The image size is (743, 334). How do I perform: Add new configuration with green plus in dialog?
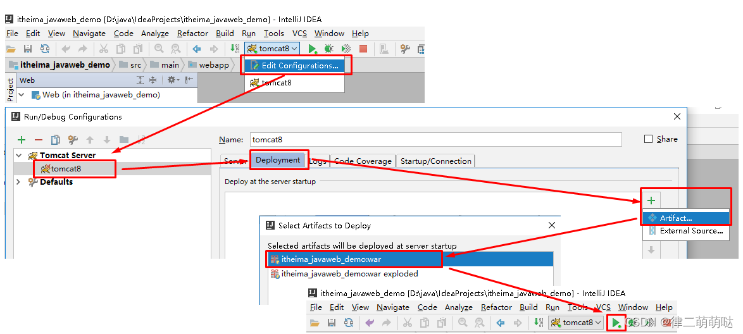(22, 140)
